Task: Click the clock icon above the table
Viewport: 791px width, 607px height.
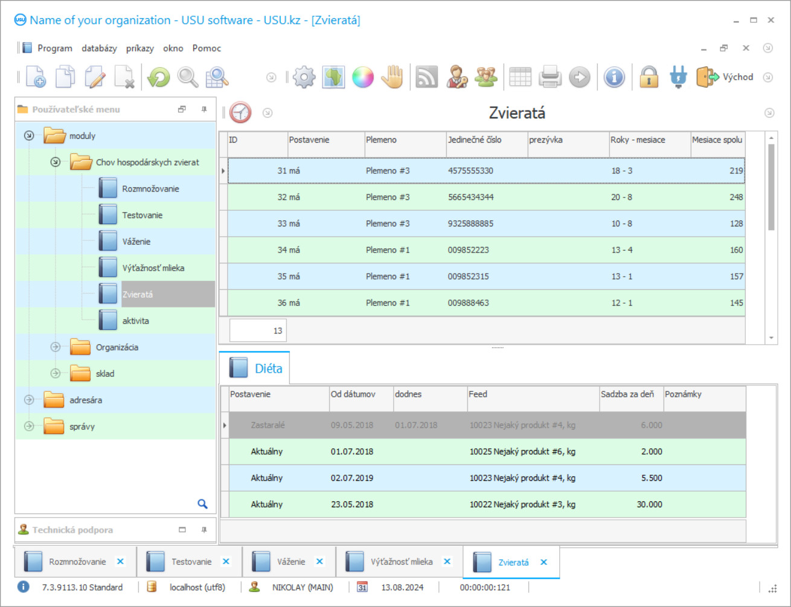Action: point(240,113)
